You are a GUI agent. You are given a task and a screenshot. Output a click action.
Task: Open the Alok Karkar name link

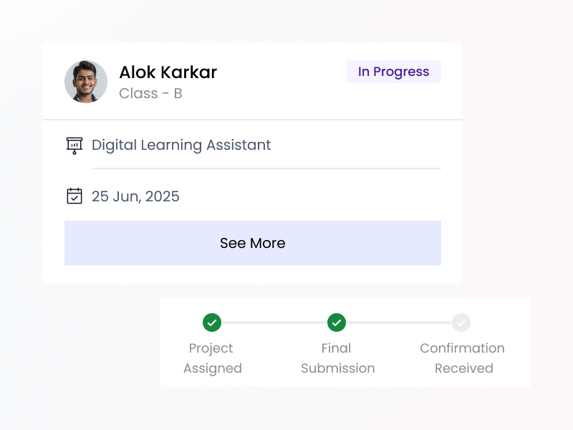tap(168, 72)
